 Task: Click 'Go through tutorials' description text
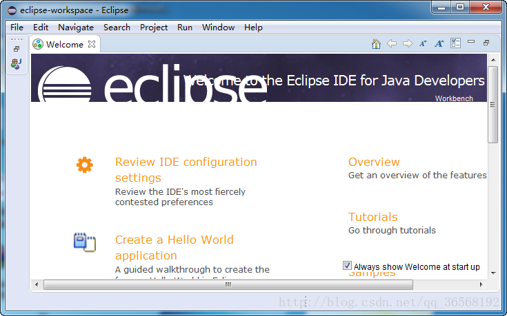point(392,230)
